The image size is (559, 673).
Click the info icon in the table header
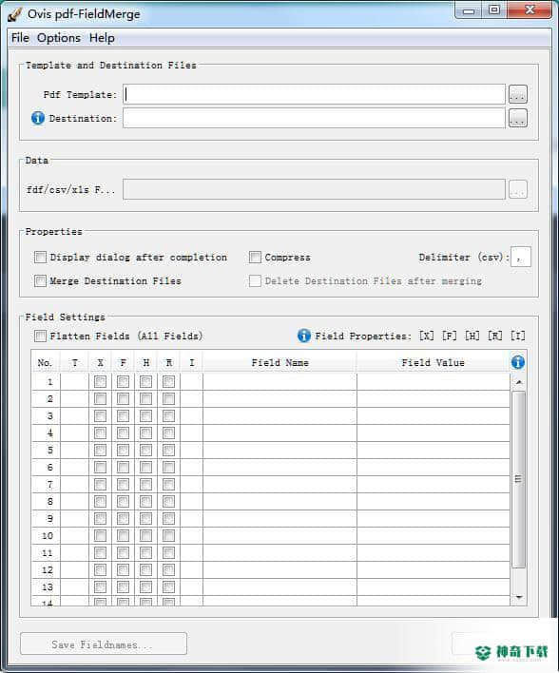[518, 362]
